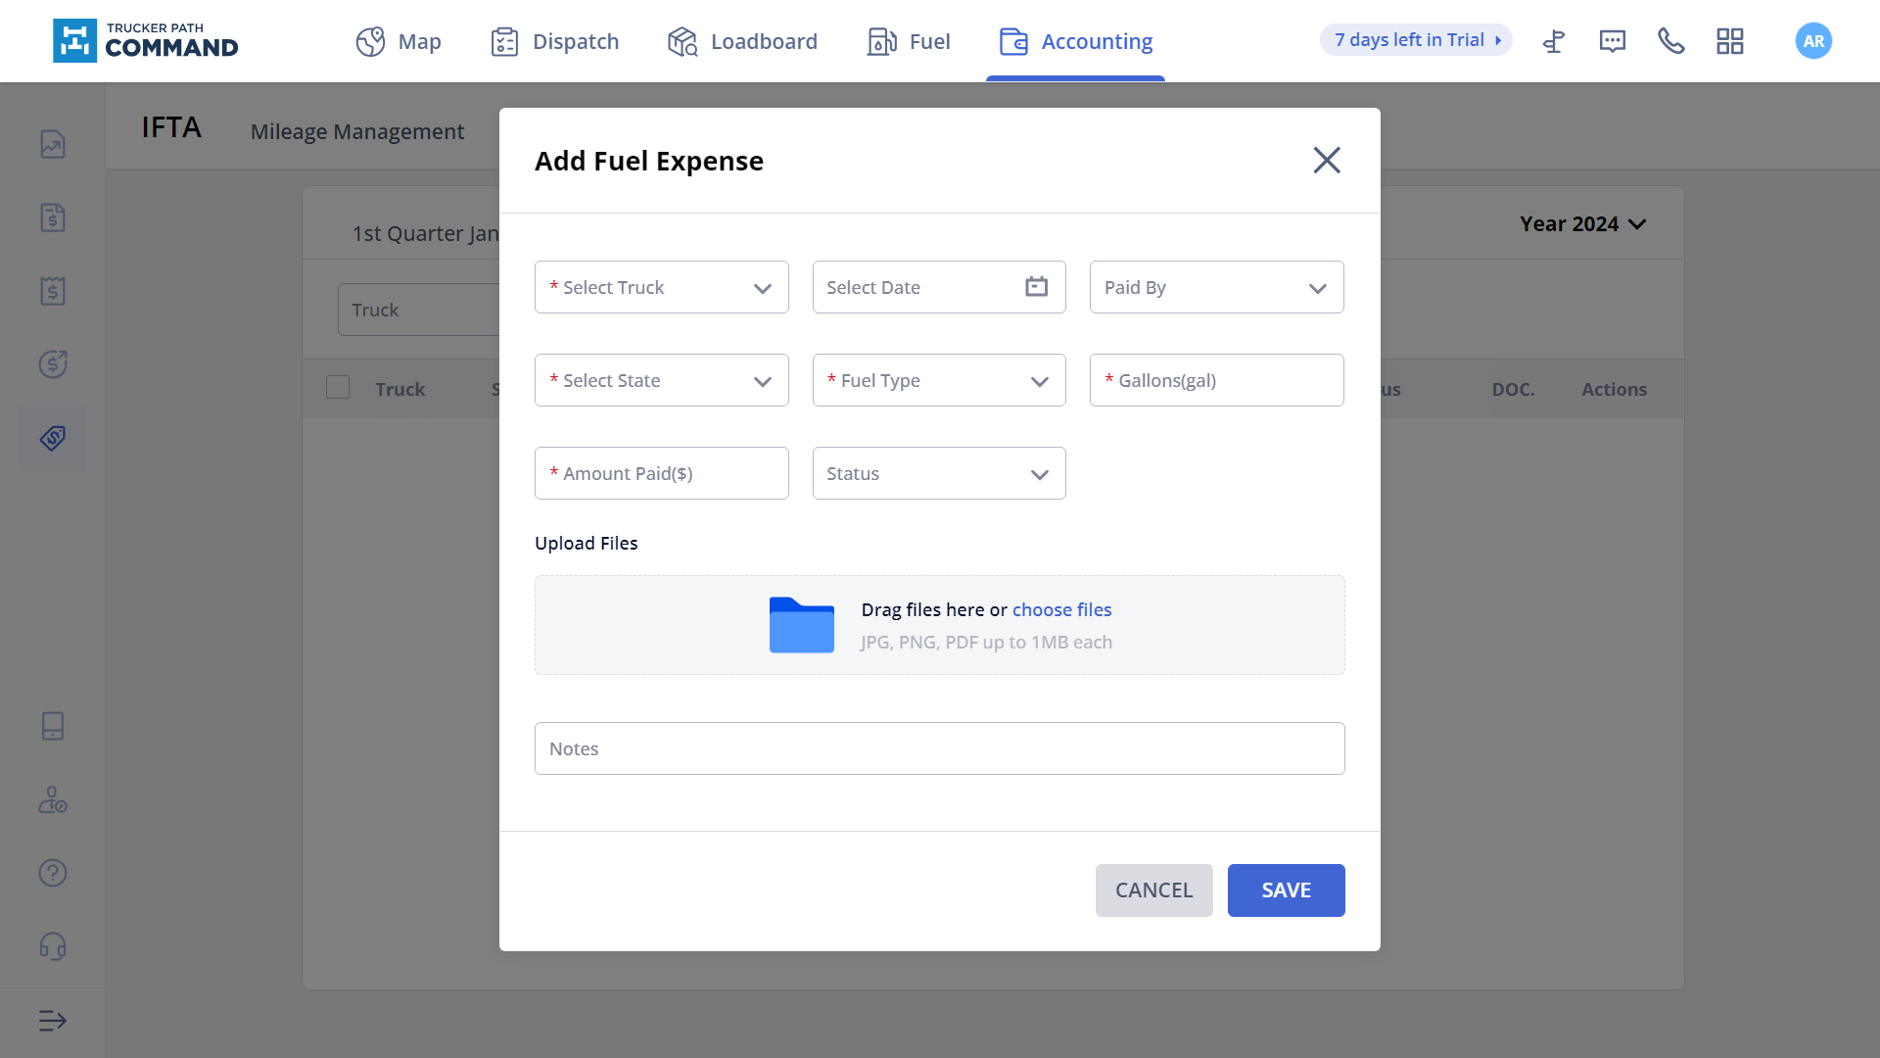Click the Notes input field
The image size is (1880, 1058).
(940, 748)
